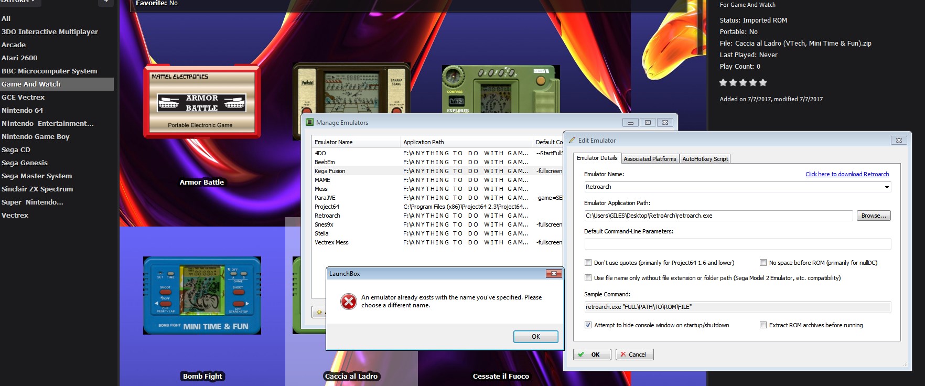Close the Manage Emulators window

[x=665, y=122]
